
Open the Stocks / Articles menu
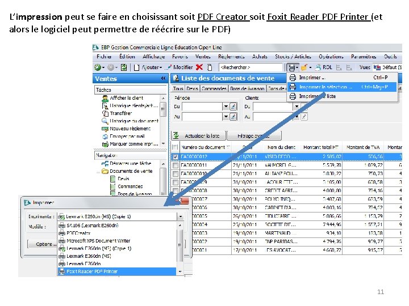pos(293,57)
